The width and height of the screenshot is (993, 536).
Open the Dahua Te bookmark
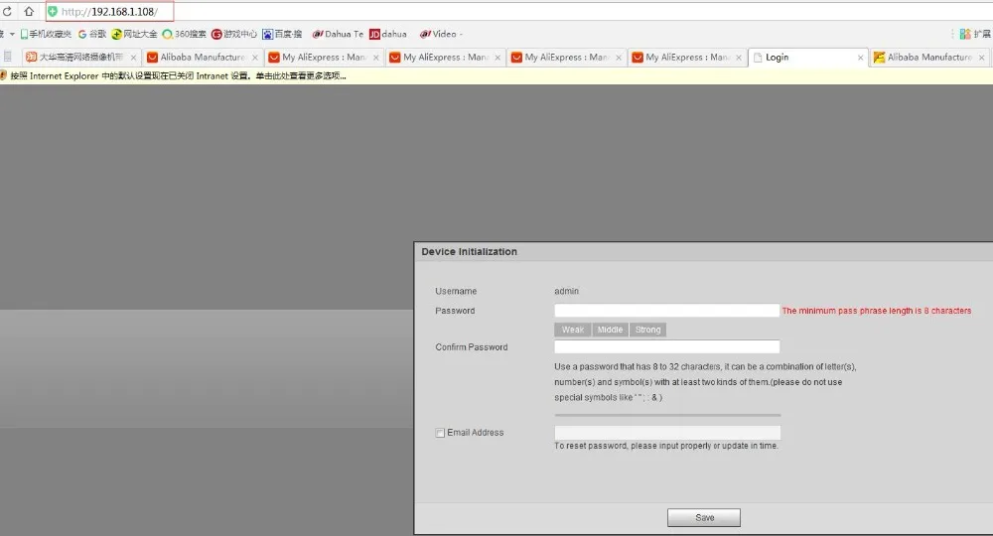click(339, 34)
